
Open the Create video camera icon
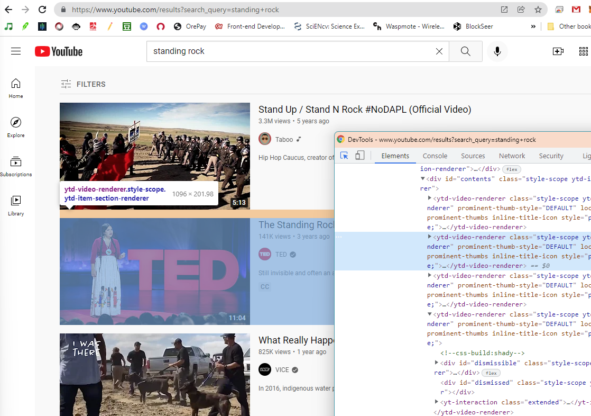pyautogui.click(x=558, y=51)
